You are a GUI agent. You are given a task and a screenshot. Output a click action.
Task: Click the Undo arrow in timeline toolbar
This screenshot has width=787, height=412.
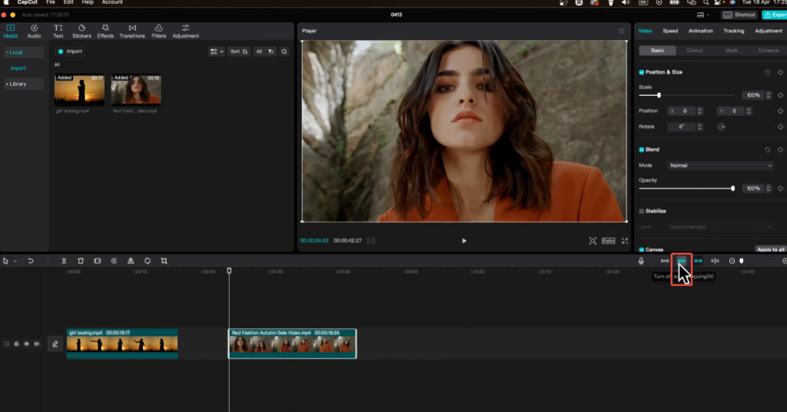tap(31, 261)
